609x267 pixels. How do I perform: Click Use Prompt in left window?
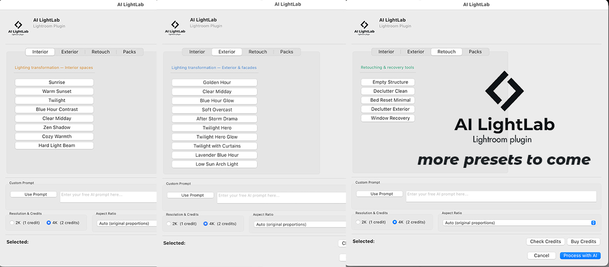point(34,194)
